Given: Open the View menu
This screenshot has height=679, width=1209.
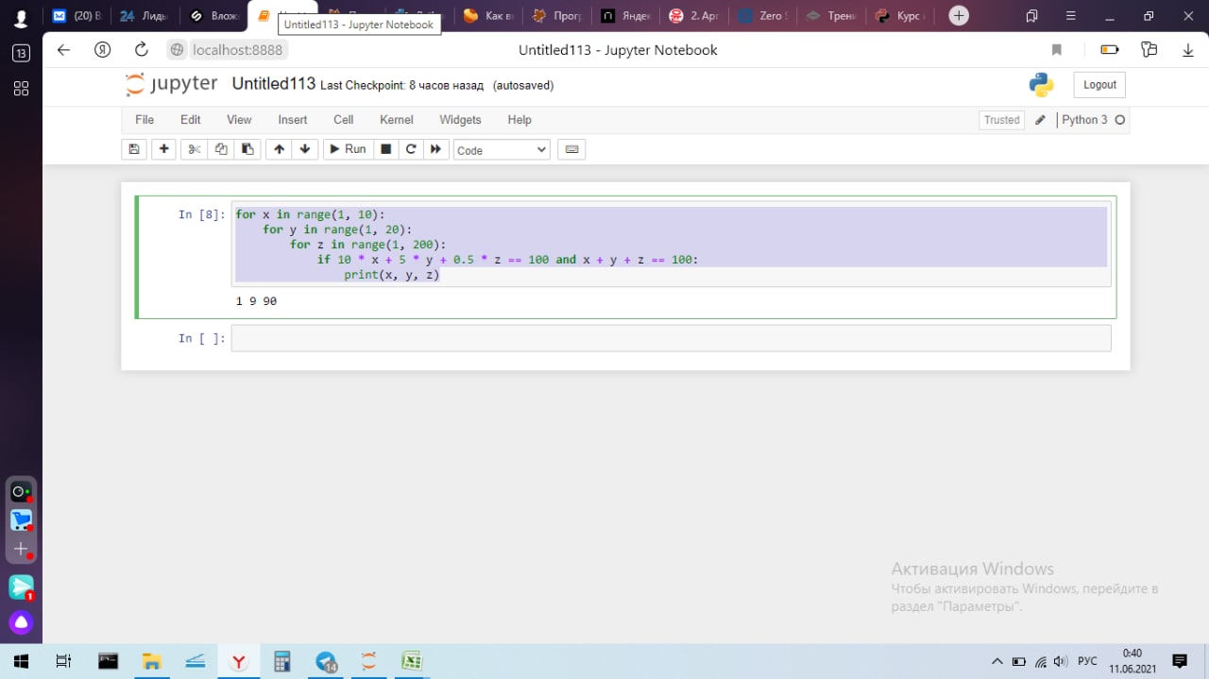Looking at the screenshot, I should click(239, 120).
